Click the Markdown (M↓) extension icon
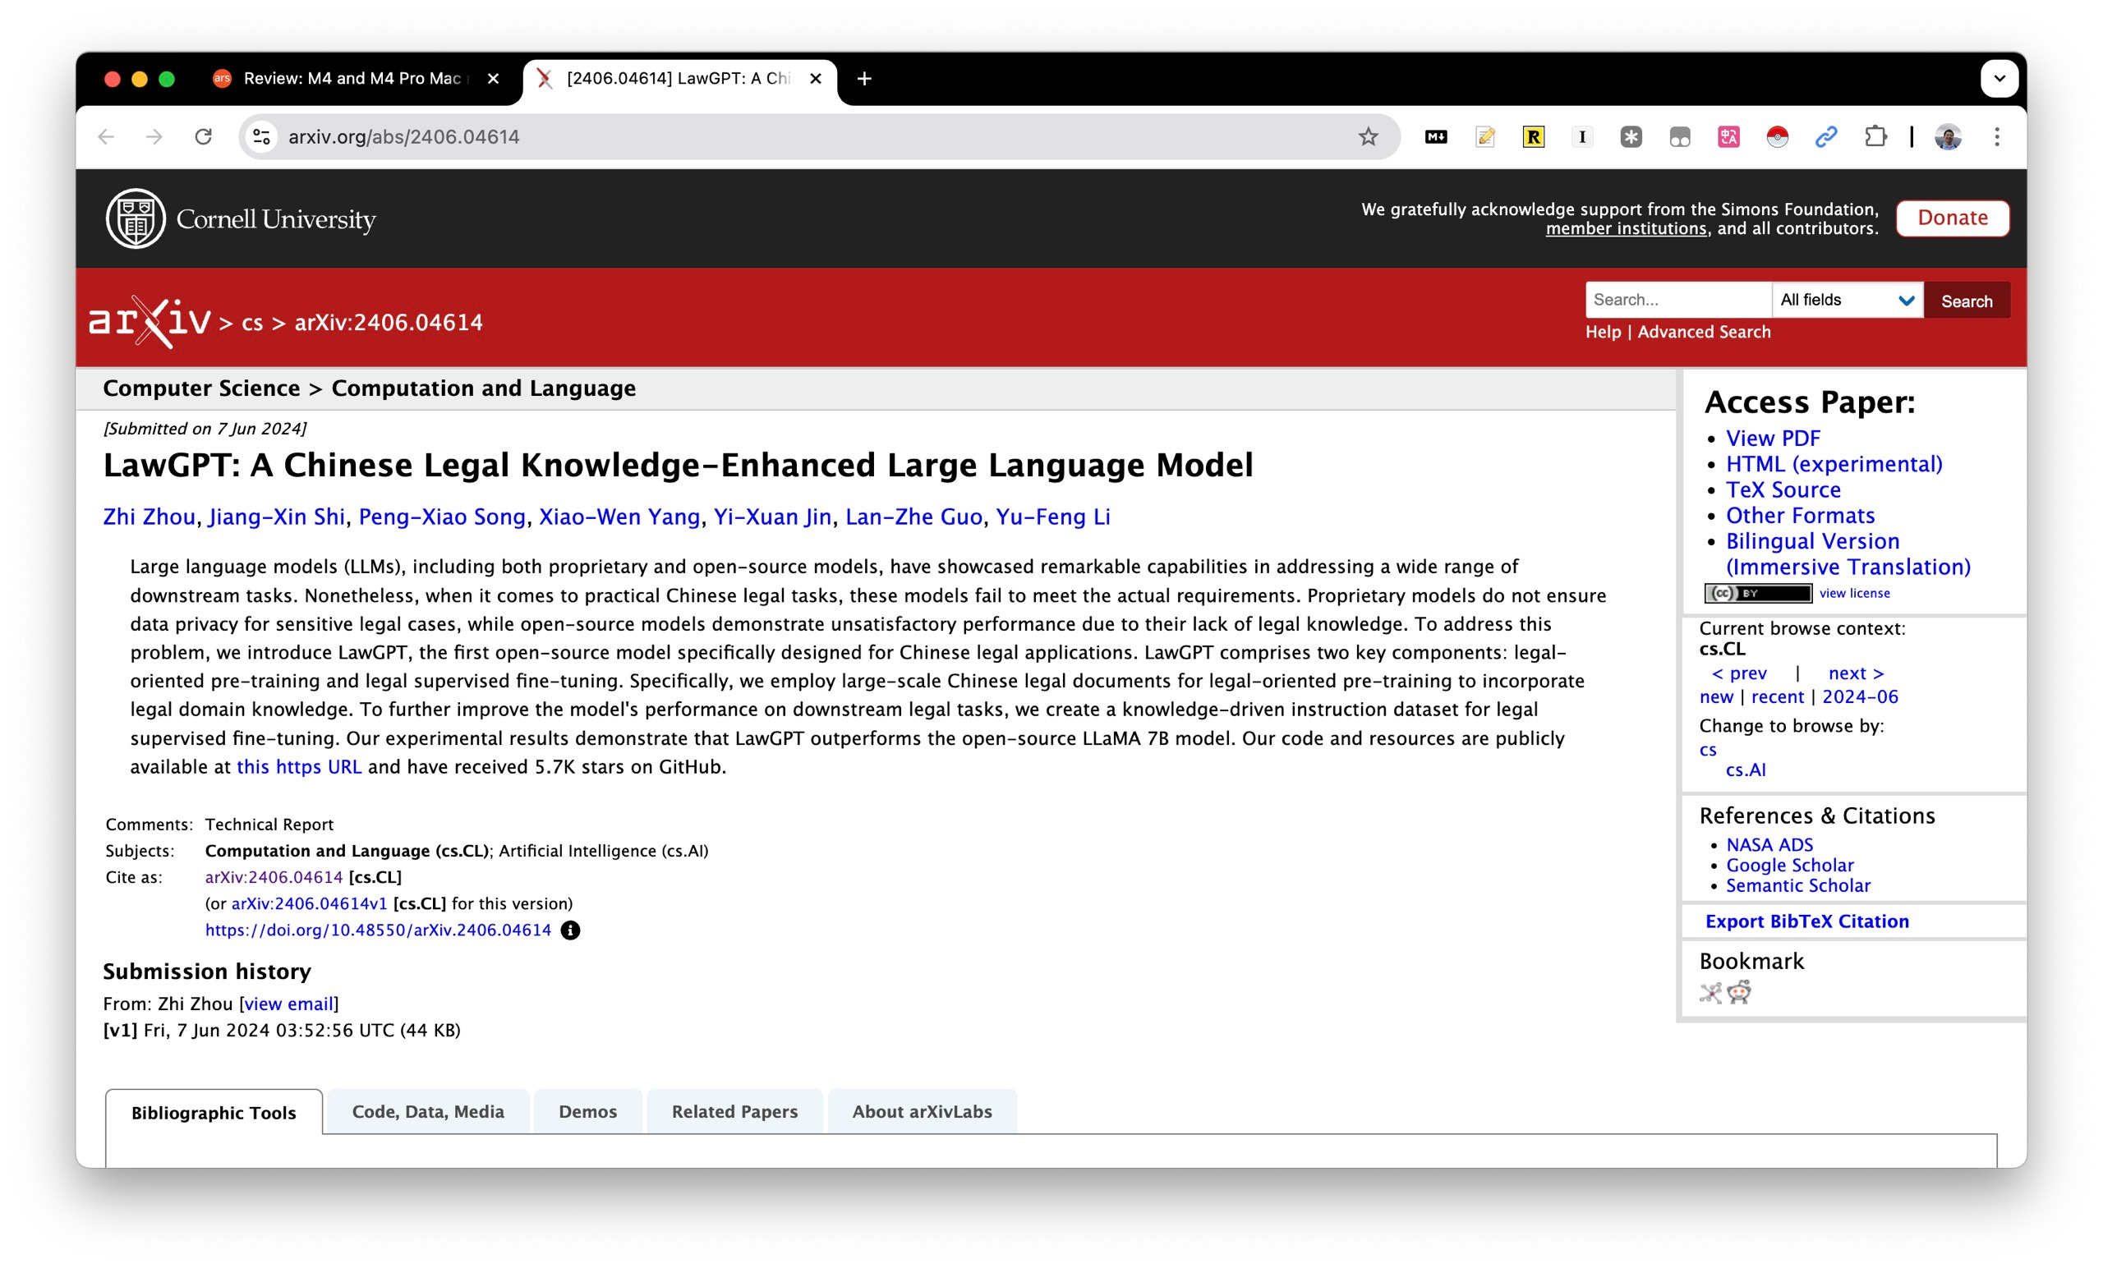Image resolution: width=2103 pixels, height=1268 pixels. [x=1436, y=136]
